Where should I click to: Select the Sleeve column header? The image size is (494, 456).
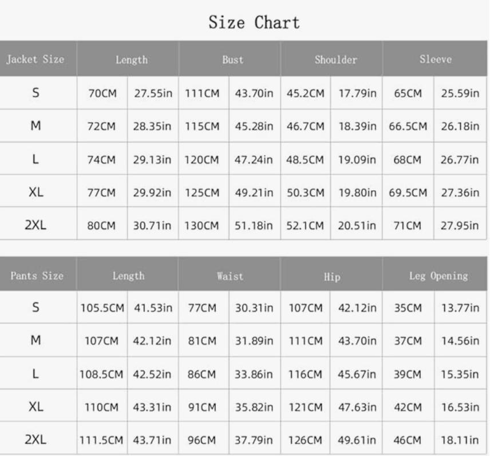[x=435, y=58]
